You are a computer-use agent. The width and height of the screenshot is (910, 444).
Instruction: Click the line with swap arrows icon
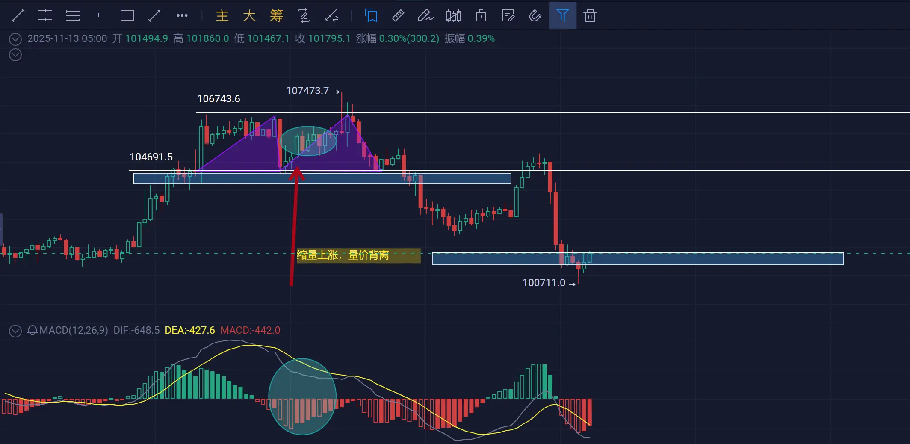pyautogui.click(x=332, y=16)
